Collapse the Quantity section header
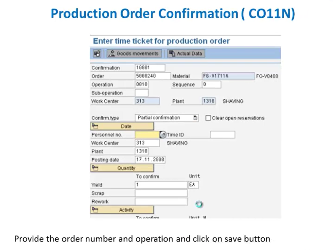 click(x=122, y=168)
